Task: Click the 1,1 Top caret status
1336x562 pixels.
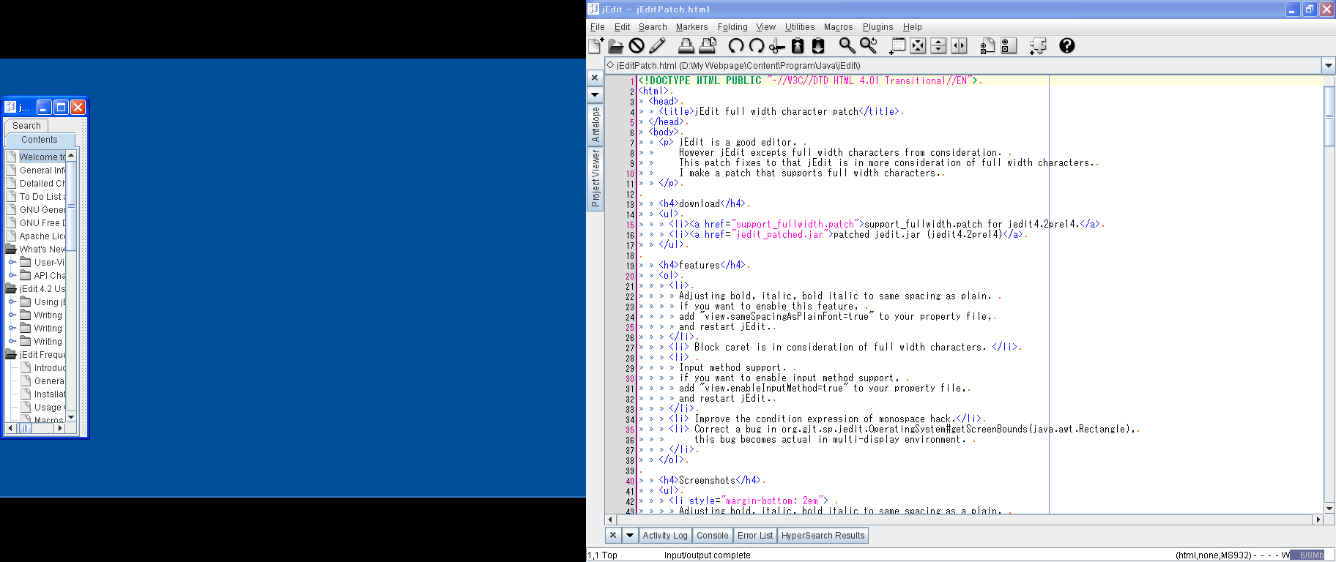Action: (x=603, y=555)
